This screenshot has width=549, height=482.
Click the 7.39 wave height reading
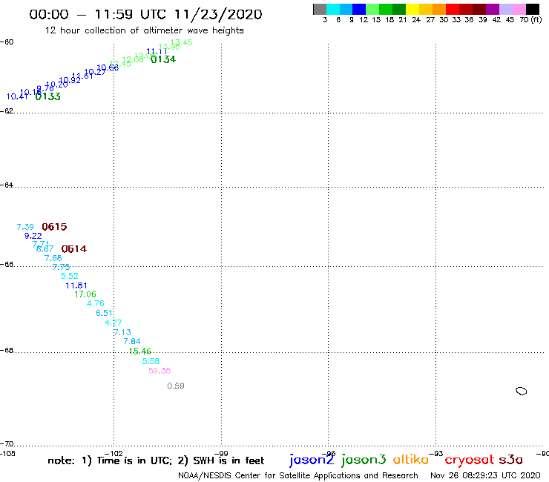(25, 227)
